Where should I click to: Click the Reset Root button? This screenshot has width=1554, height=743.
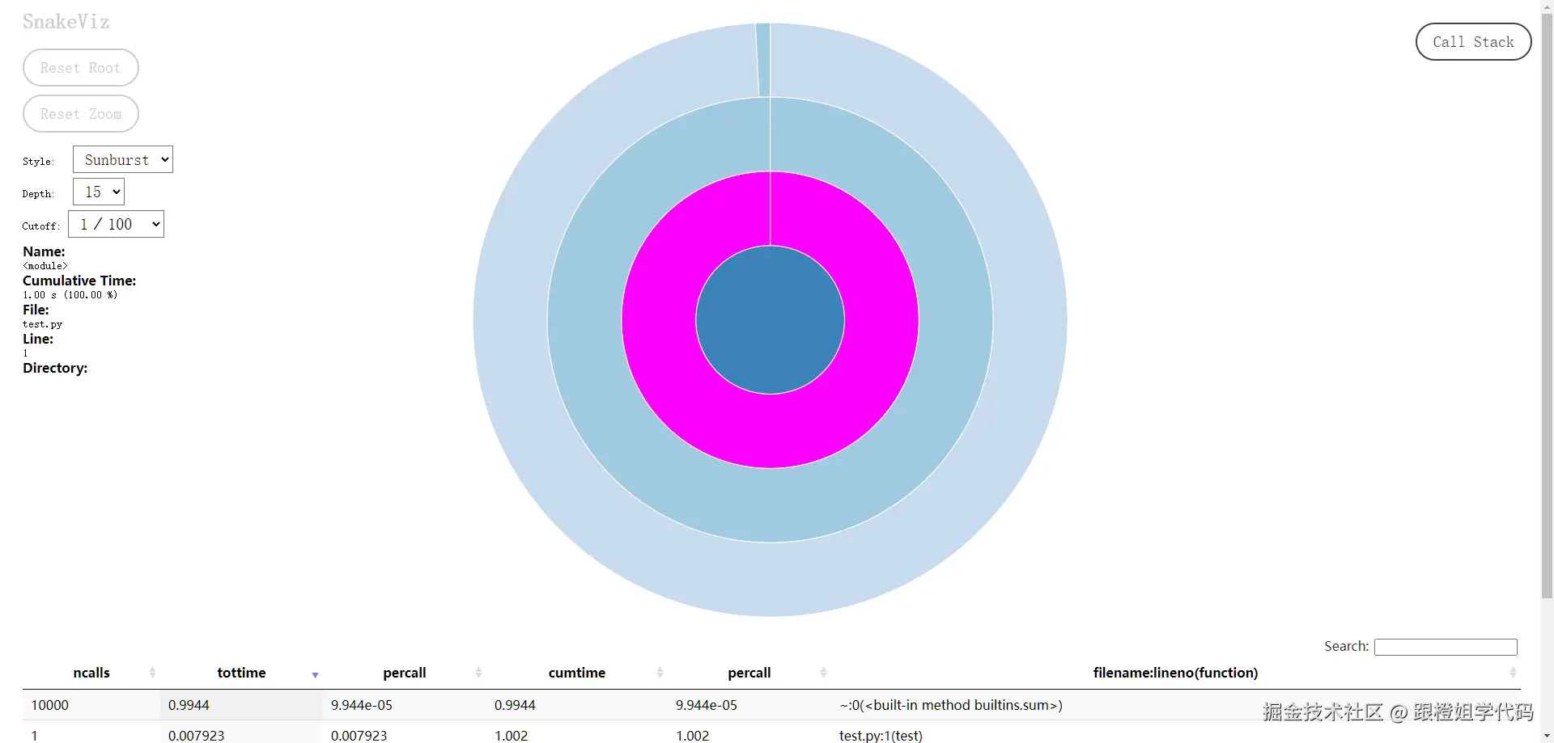[81, 68]
